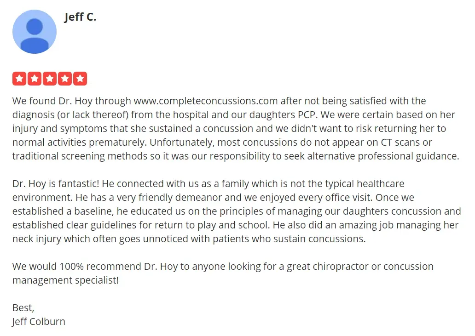This screenshot has width=475, height=336.
Task: Click the word "Unfortunately," in first paragraph
Action: pos(182,142)
